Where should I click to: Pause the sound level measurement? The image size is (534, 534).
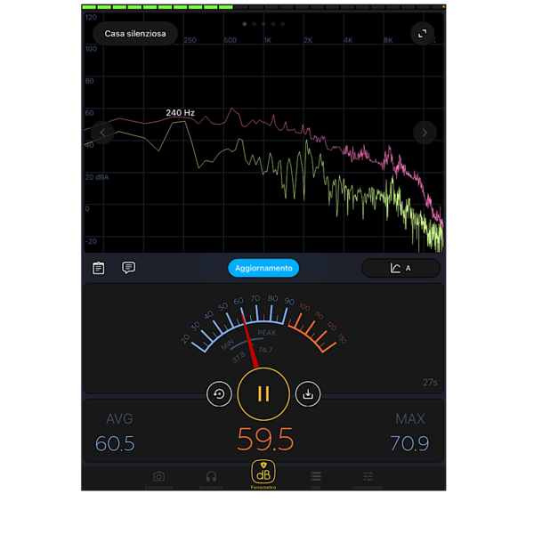tap(263, 393)
